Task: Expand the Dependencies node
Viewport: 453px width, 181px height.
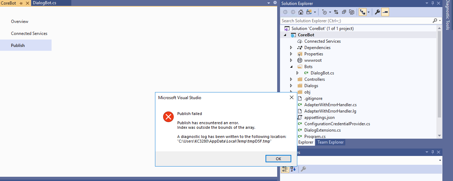Action: (x=291, y=48)
